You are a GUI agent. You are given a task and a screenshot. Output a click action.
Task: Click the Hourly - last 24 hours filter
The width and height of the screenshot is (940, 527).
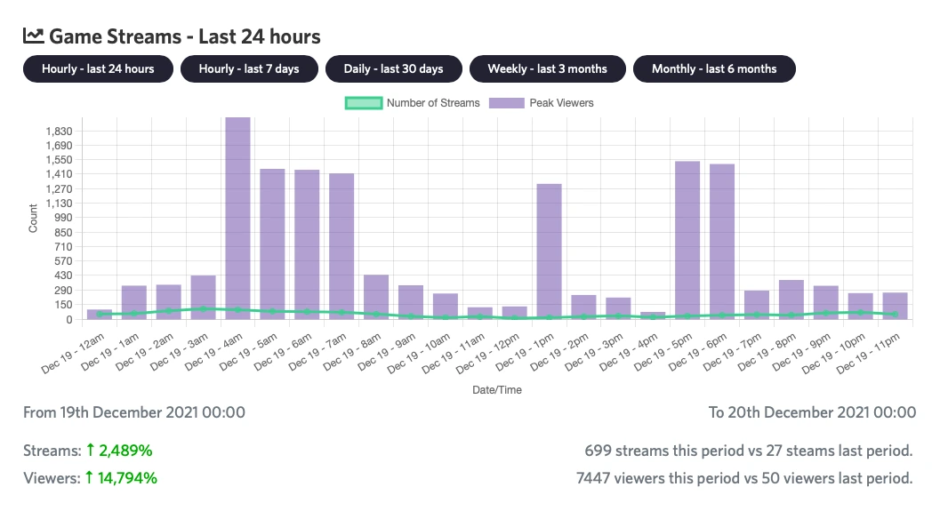pyautogui.click(x=98, y=68)
